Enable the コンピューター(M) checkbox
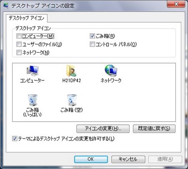 [x=19, y=36]
